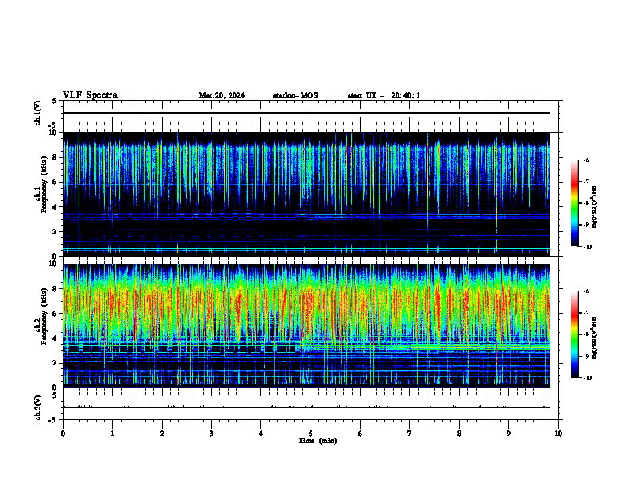Click the 'ch.3(V)' waveform axis label
The height and width of the screenshot is (486, 629).
pyautogui.click(x=37, y=407)
